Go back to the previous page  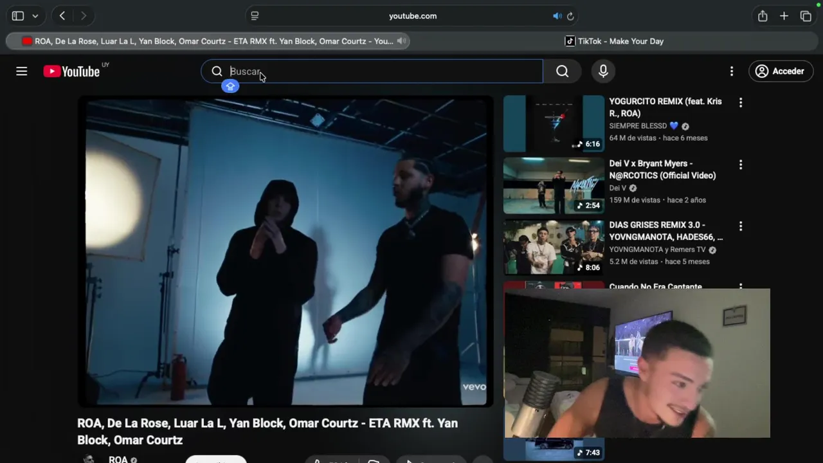tap(62, 16)
